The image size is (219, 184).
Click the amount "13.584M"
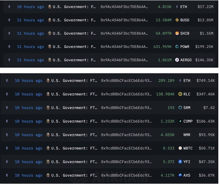coord(164,20)
